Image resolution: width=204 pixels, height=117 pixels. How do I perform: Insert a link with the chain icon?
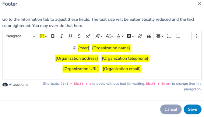pos(140,36)
